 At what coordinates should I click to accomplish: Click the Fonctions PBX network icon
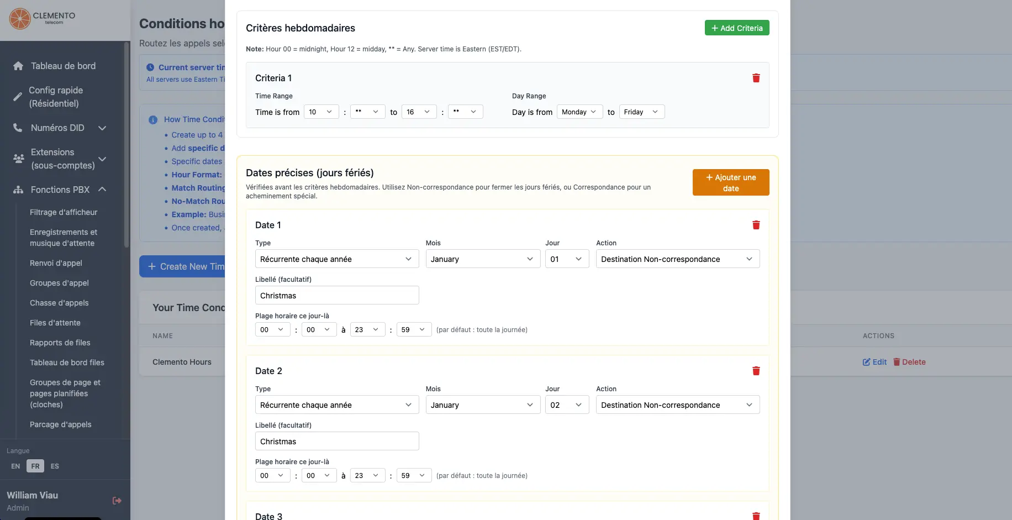(x=18, y=190)
